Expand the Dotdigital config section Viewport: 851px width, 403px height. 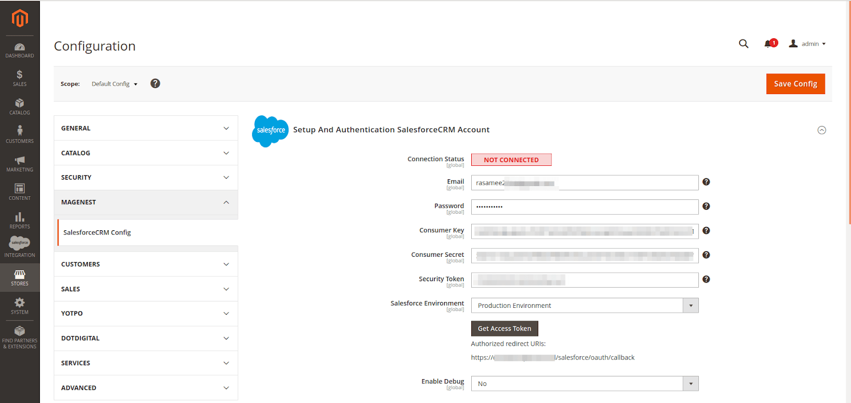point(146,338)
